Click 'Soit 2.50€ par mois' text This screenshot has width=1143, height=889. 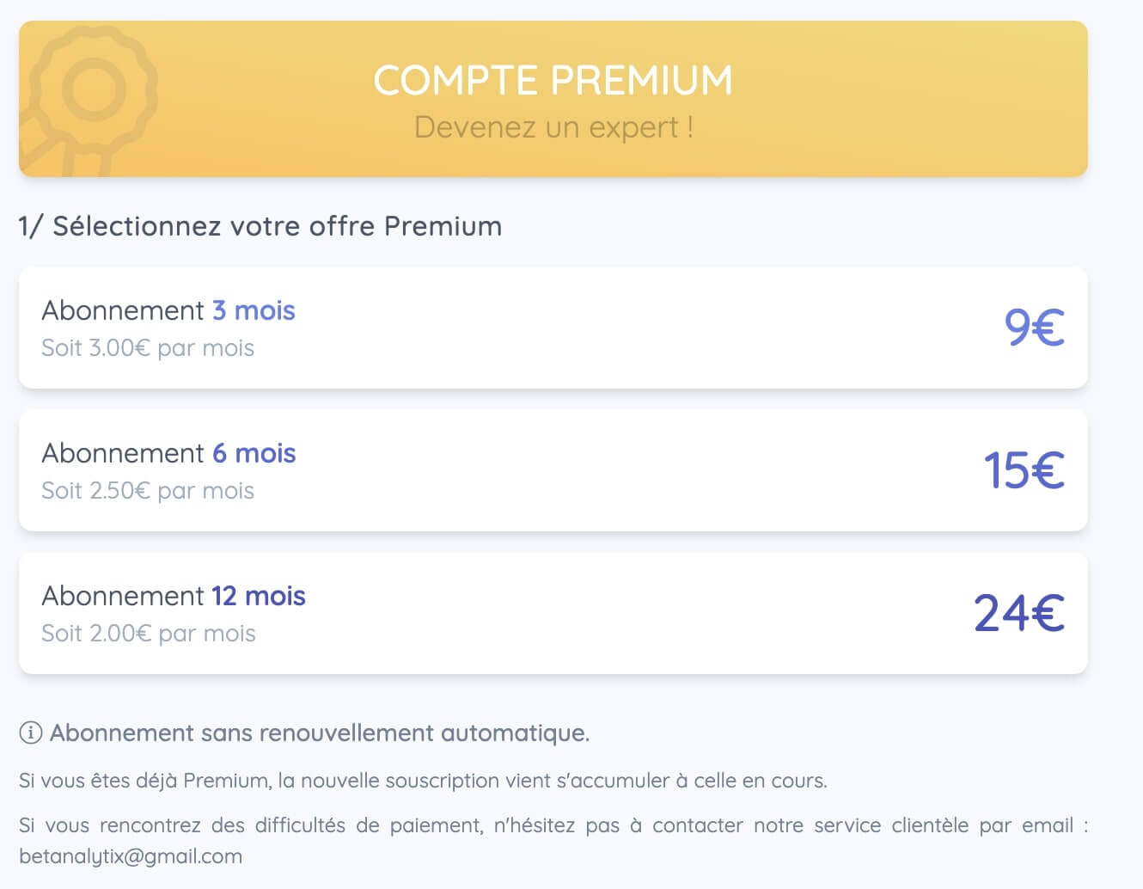[148, 491]
